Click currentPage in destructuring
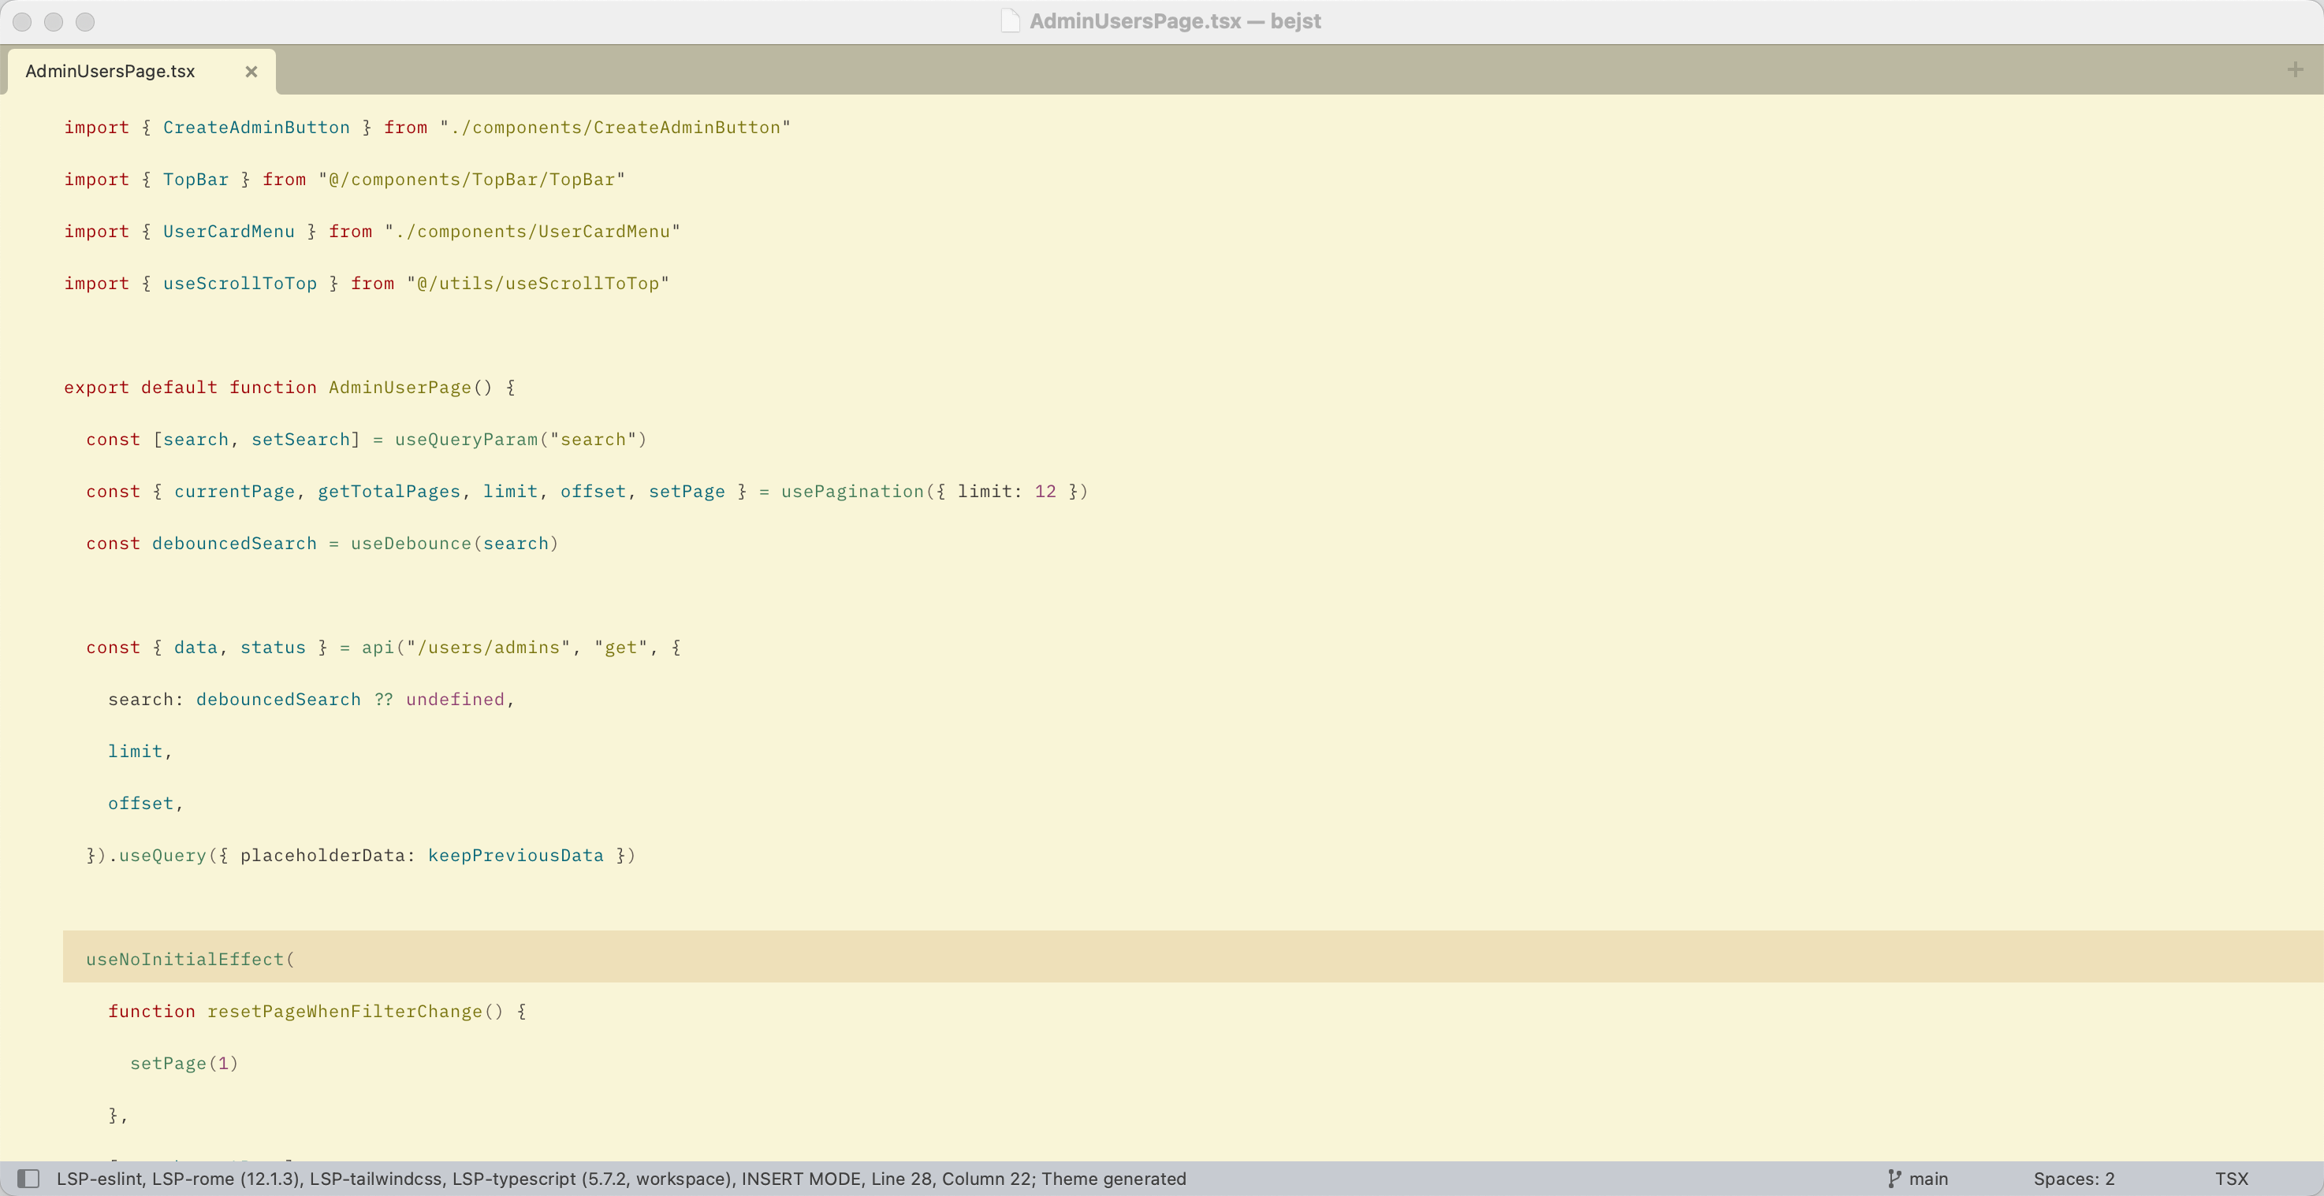The height and width of the screenshot is (1196, 2324). (x=235, y=491)
